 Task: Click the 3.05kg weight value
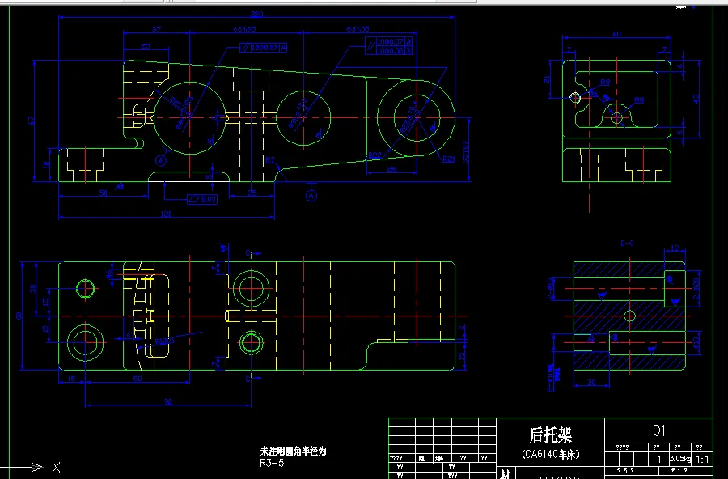pos(679,457)
